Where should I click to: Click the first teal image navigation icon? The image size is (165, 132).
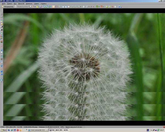pyautogui.click(x=44, y=7)
